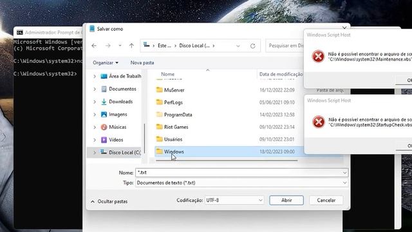Select Downloads label in the navigation pane
The image size is (412, 232).
click(x=120, y=102)
